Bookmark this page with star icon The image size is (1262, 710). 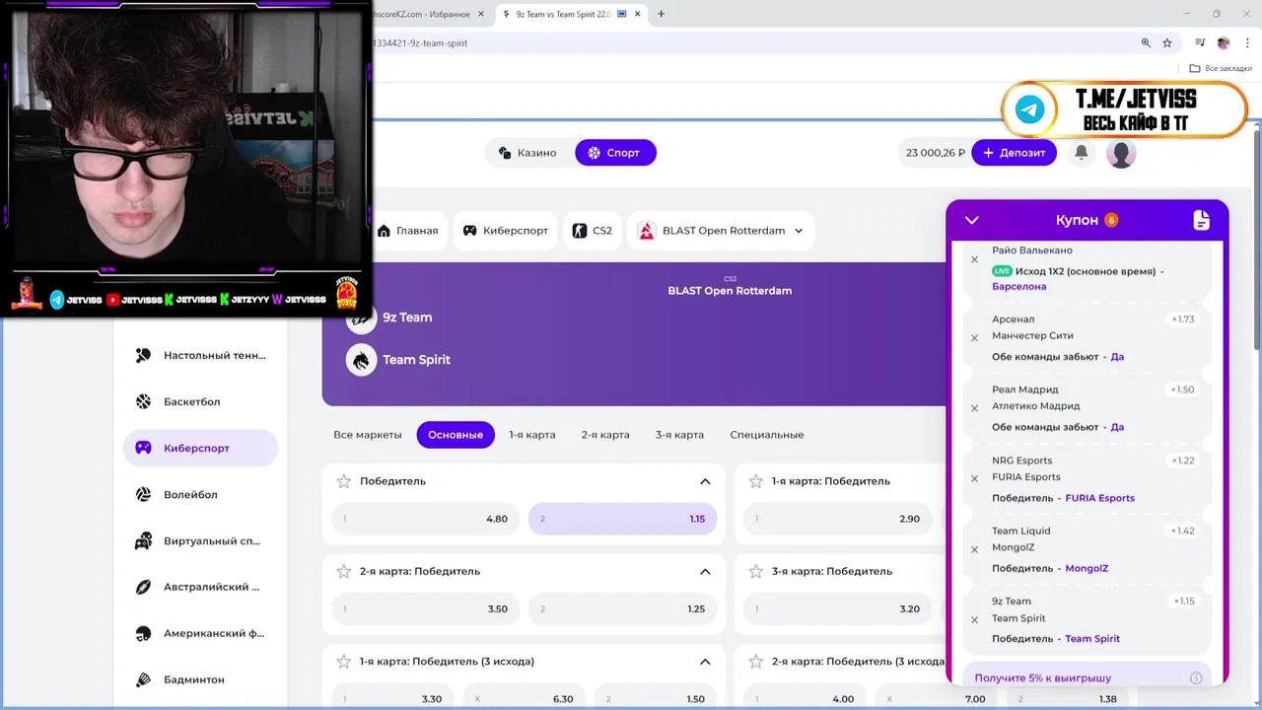[x=1167, y=43]
